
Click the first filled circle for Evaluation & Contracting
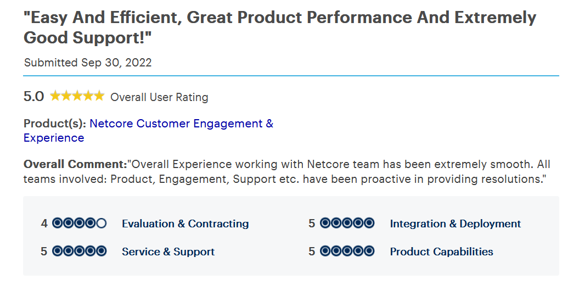click(x=58, y=223)
